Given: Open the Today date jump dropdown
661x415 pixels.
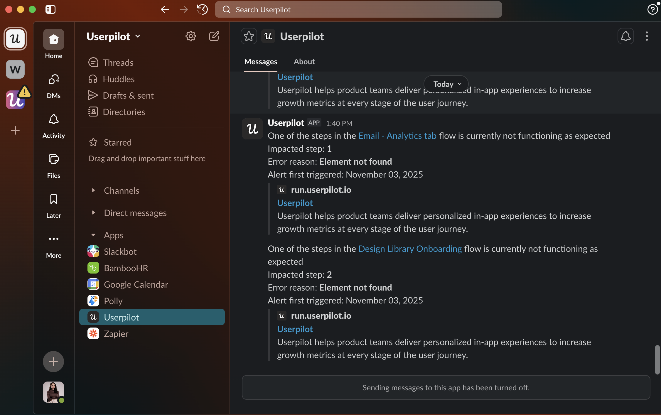Looking at the screenshot, I should pyautogui.click(x=446, y=84).
